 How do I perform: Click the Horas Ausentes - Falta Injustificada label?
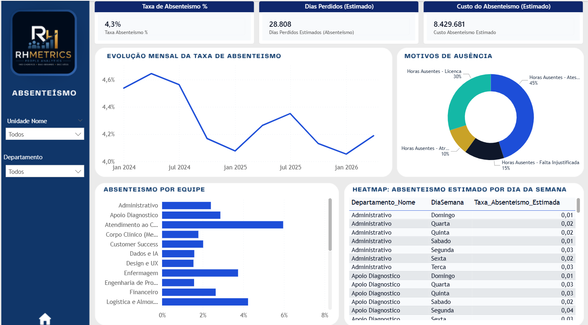pos(540,162)
